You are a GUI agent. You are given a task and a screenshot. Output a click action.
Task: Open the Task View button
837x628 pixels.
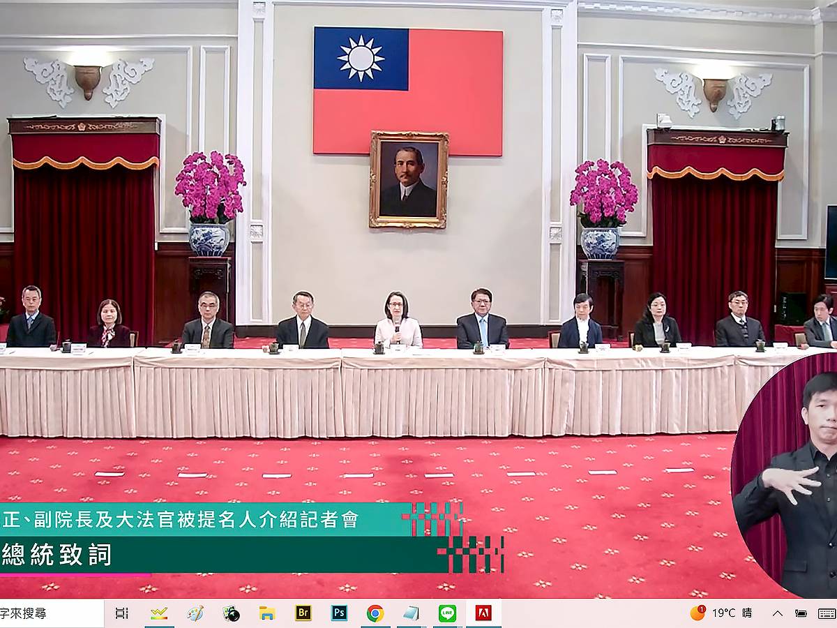click(122, 613)
